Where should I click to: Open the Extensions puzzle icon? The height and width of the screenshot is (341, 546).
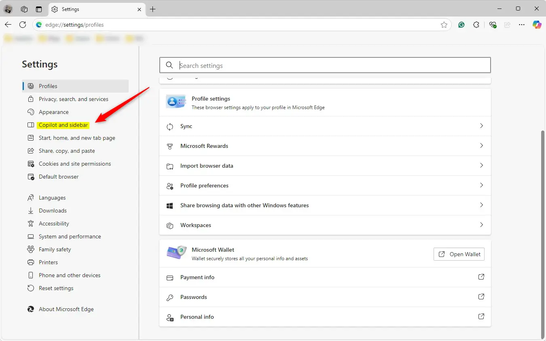tap(476, 25)
